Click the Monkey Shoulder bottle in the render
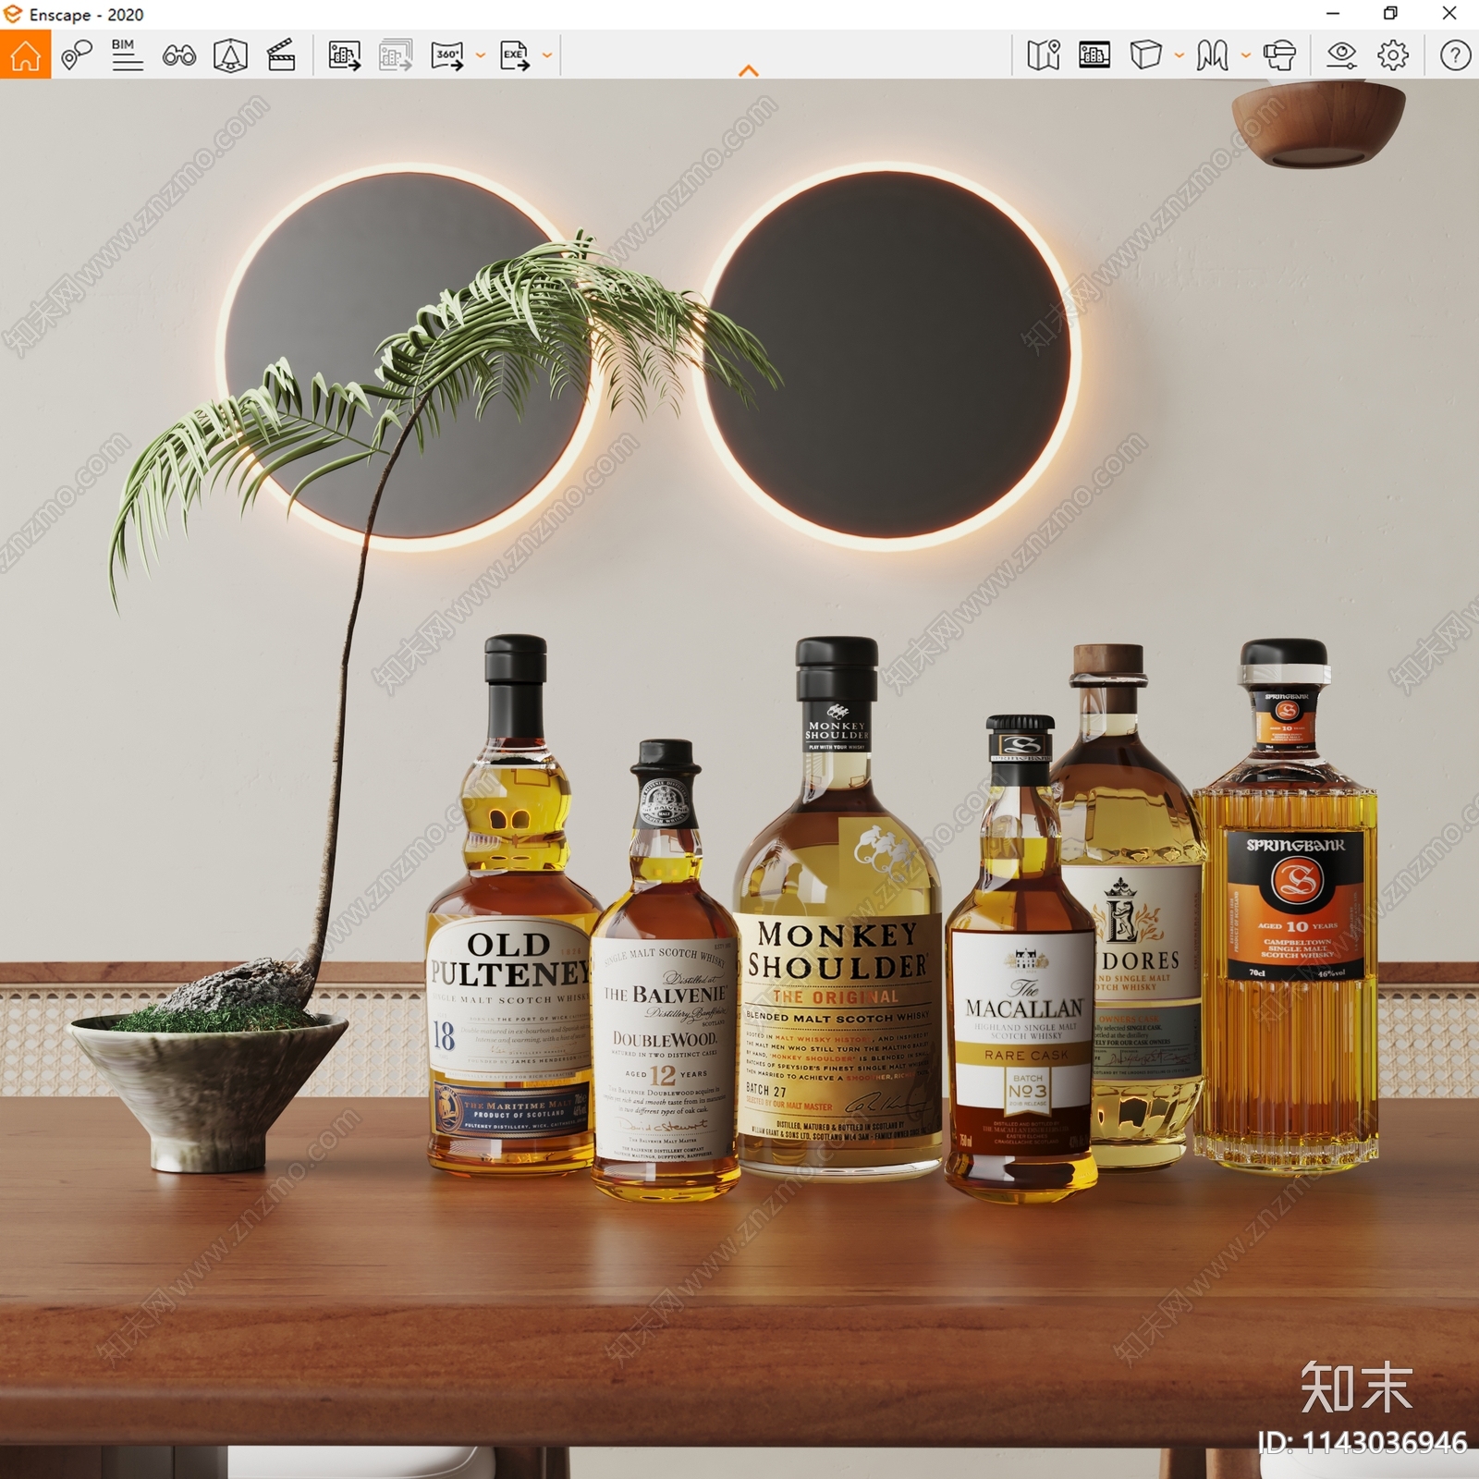Screen dimensions: 1479x1479 837,911
